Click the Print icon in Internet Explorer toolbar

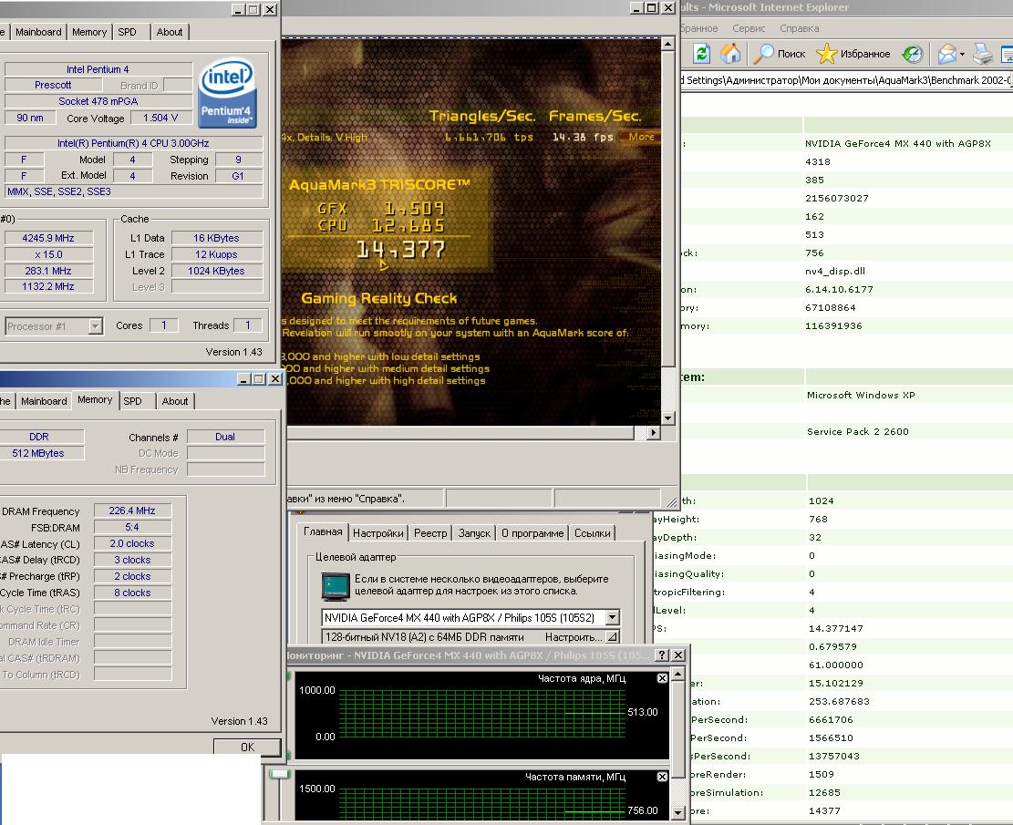point(983,54)
